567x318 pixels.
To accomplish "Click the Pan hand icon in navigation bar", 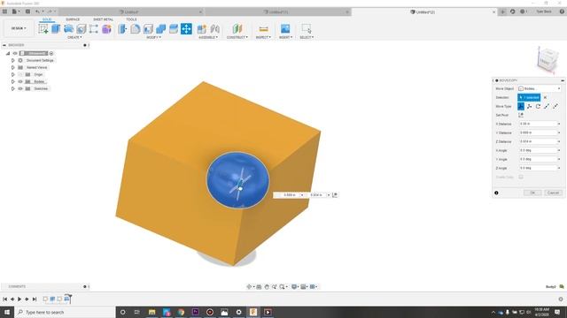I will point(267,287).
